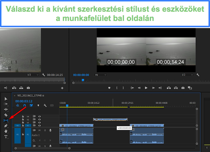Image resolution: width=210 pixels, height=152 pixels.
Task: Add marker in Program monitor
Action: 109,88
